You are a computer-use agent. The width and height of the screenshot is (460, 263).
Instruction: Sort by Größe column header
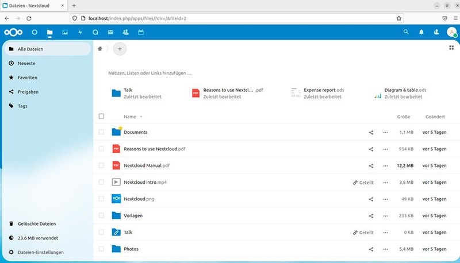coord(404,117)
